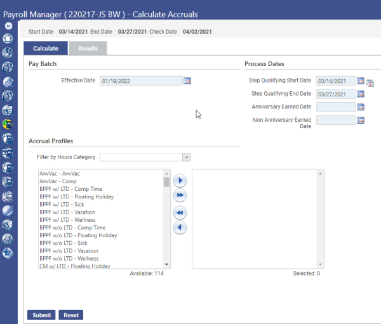Click the double left arrow to remove all profiles
381x324 pixels.
click(x=180, y=212)
